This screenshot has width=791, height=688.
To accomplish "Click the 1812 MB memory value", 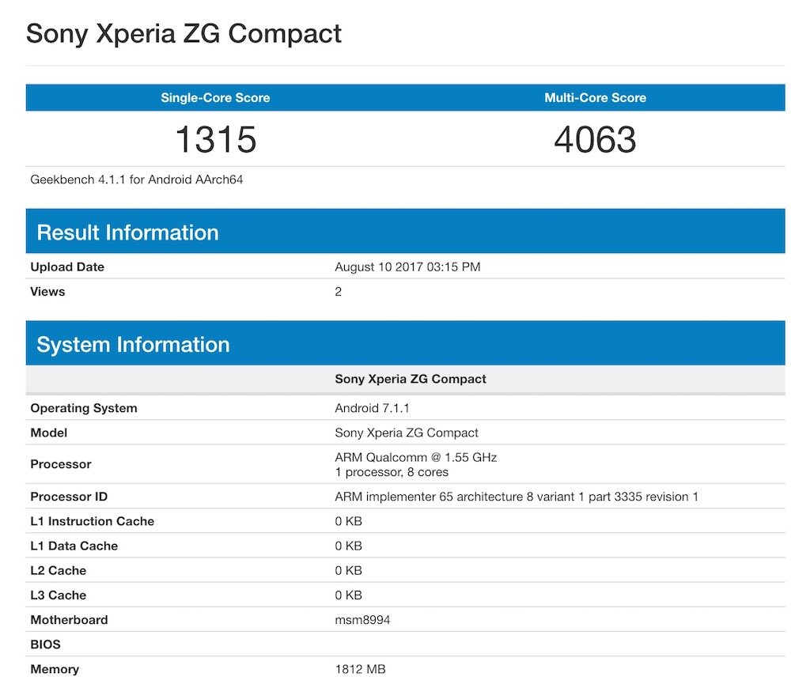I will [x=360, y=669].
